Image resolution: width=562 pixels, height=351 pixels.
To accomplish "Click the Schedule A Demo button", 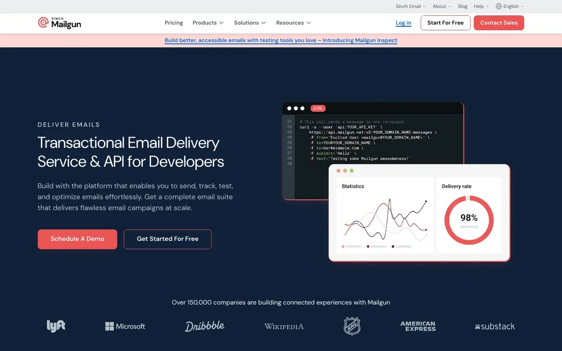I will pos(77,239).
